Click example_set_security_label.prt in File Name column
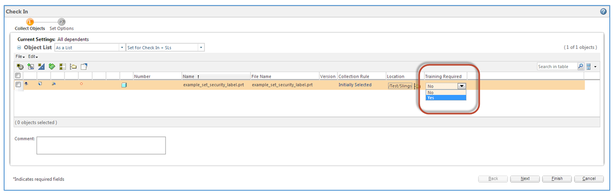 282,85
